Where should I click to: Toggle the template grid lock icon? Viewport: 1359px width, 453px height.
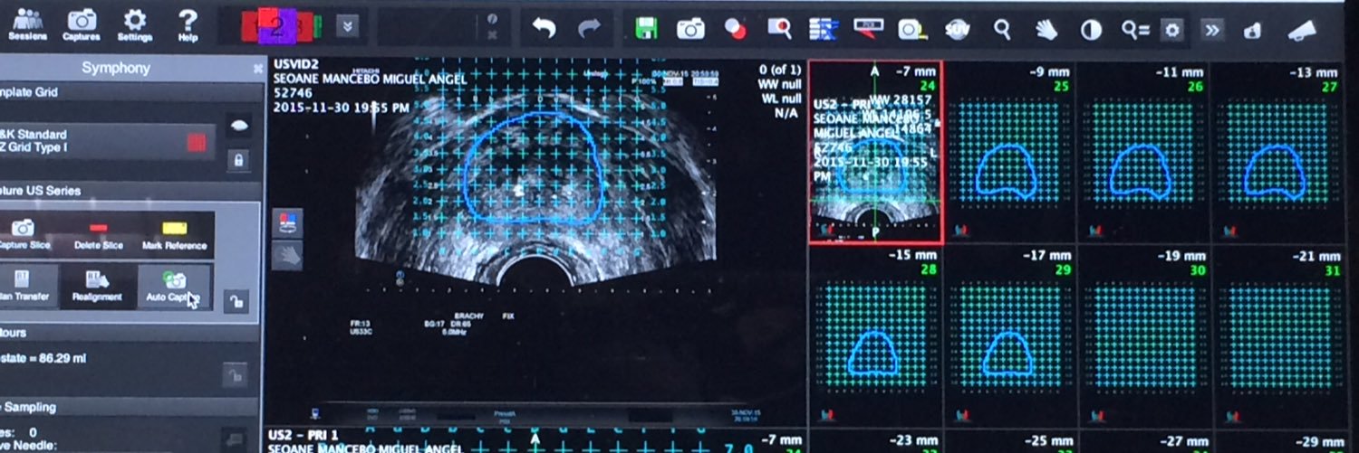238,160
